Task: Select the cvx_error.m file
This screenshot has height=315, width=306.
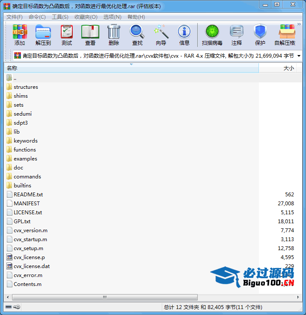Action: [x=28, y=275]
